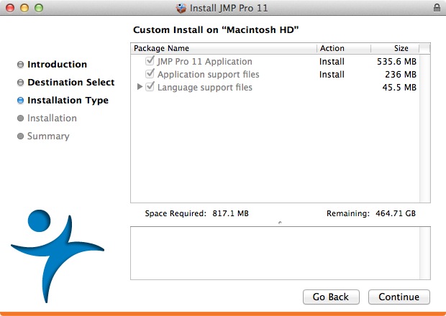The width and height of the screenshot is (446, 316).
Task: Click the Package Name column header
Action: tap(224, 48)
